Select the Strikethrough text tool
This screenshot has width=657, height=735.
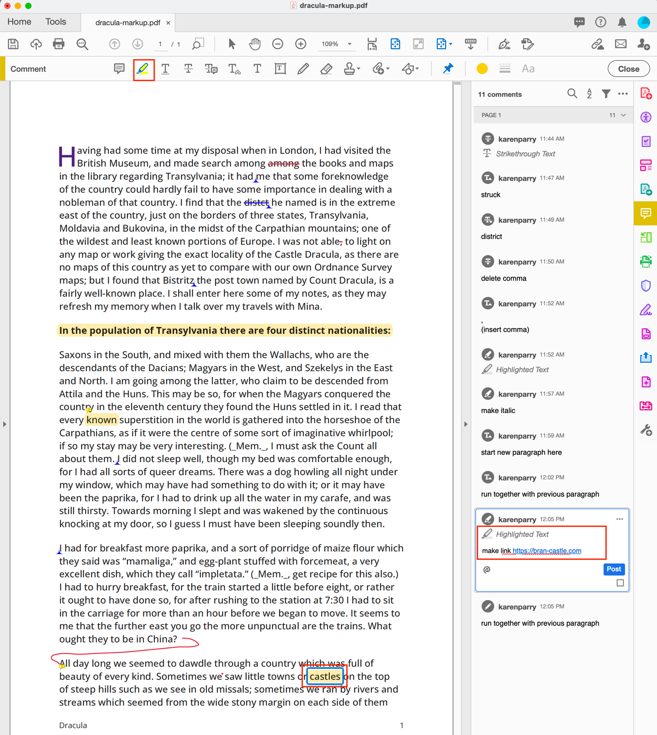(188, 69)
